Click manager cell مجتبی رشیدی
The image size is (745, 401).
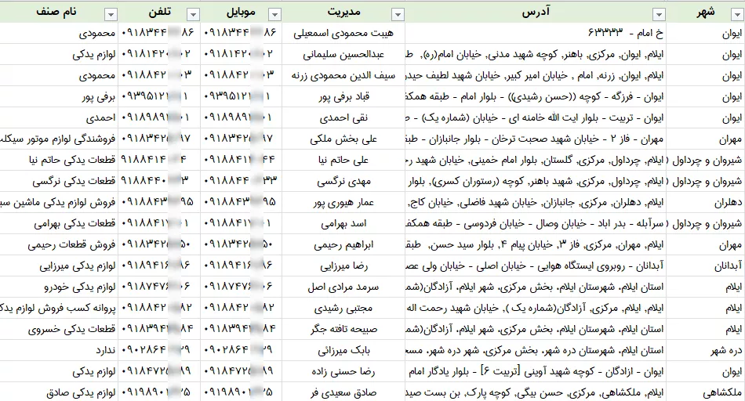point(343,308)
